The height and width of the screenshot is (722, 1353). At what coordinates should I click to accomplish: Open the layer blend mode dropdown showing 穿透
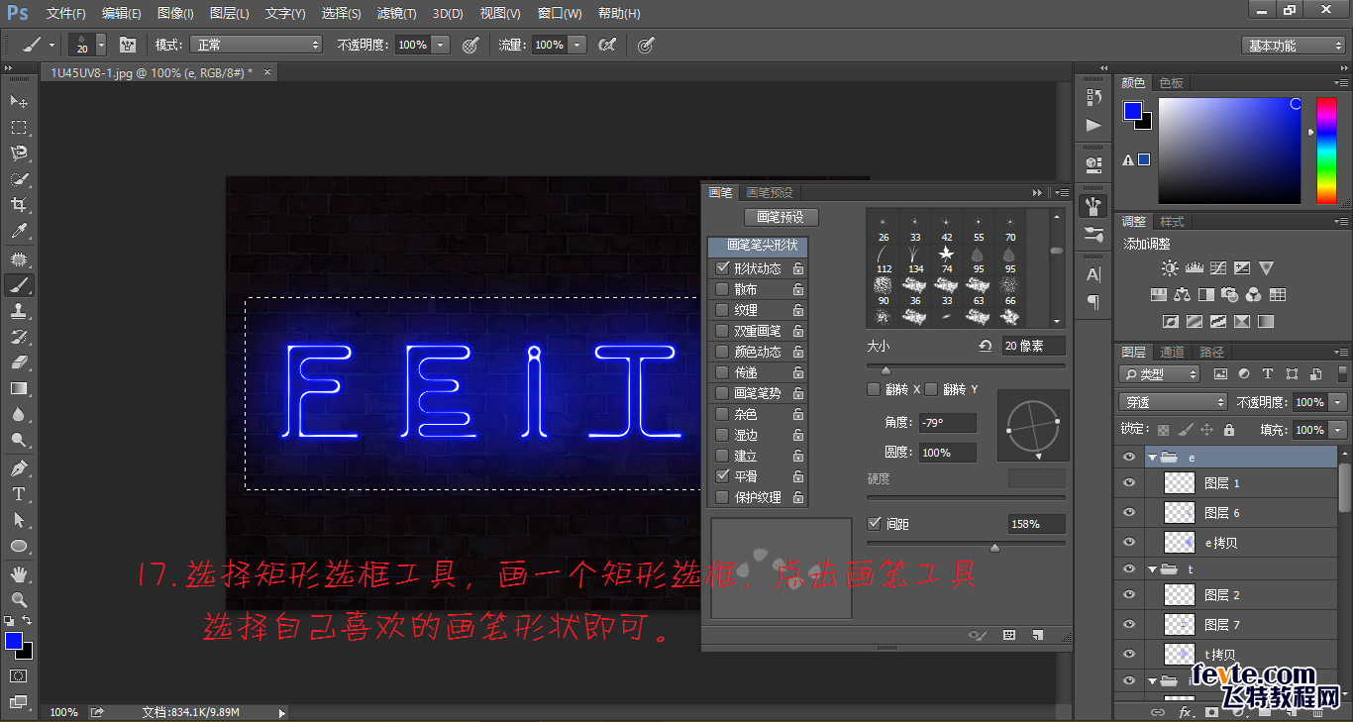[1173, 401]
